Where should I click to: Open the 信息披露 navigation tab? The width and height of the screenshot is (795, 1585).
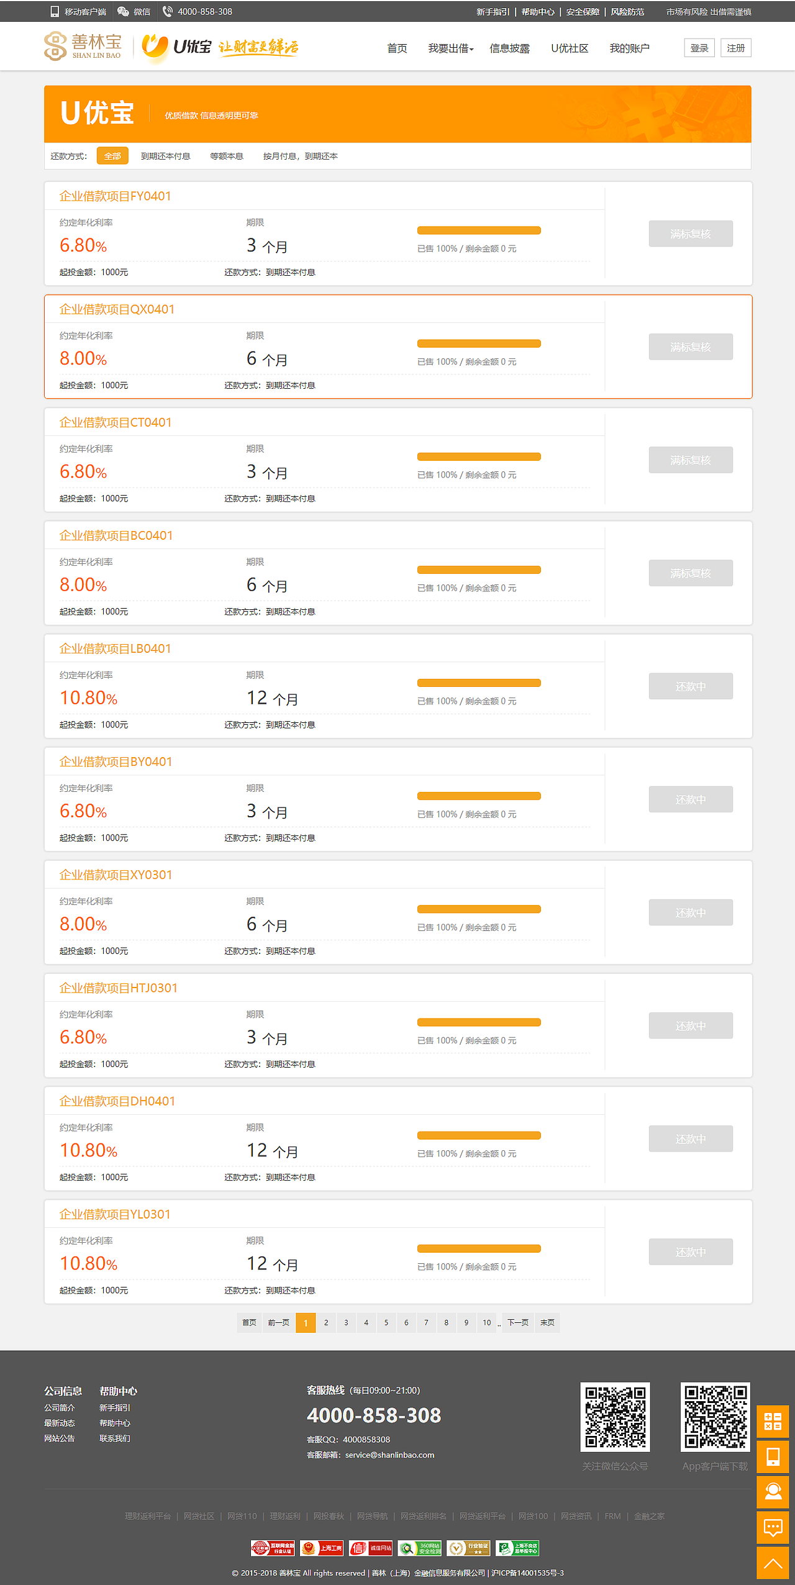(x=509, y=48)
